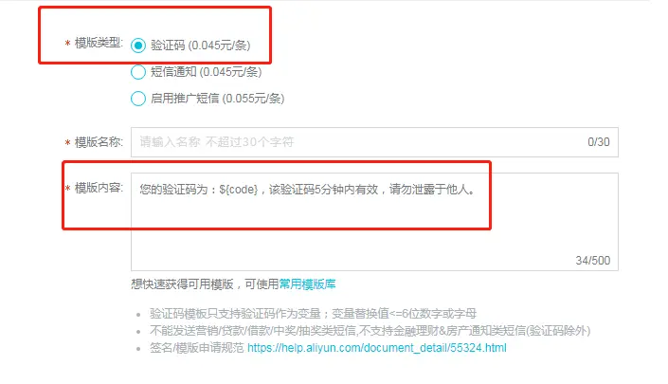Click inside the 模版内容 text area
The image size is (668, 384).
pyautogui.click(x=374, y=222)
